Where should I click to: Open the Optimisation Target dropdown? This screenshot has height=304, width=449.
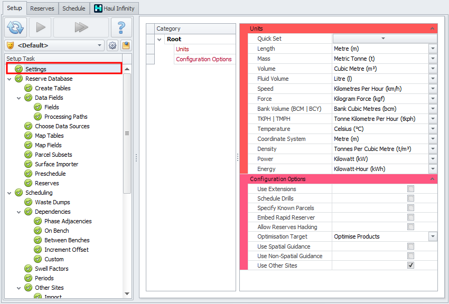click(x=433, y=236)
